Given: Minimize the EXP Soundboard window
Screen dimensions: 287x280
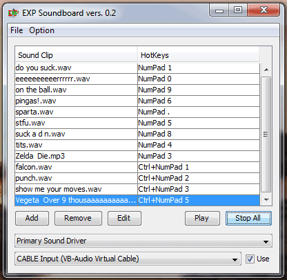Looking at the screenshot, I should point(219,10).
